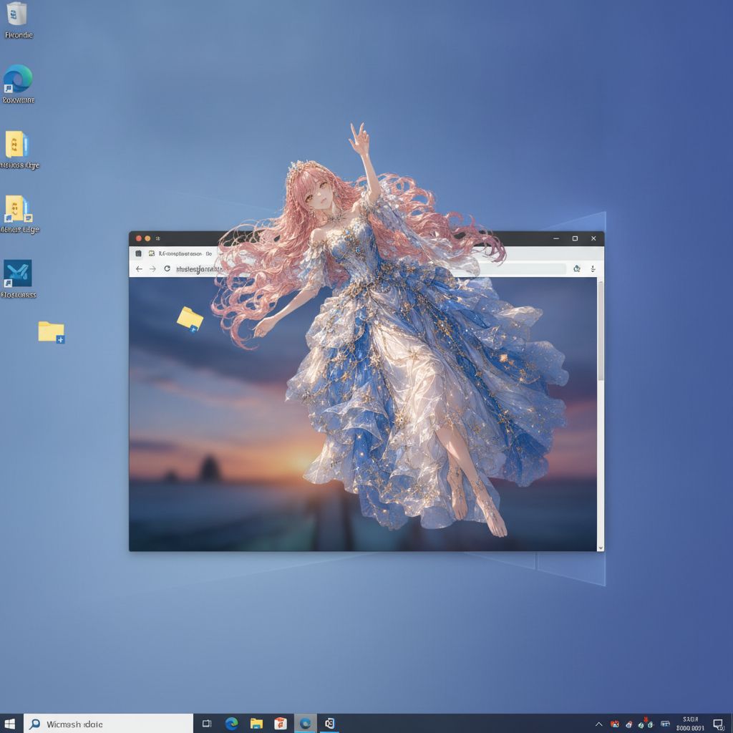Open the orange Office app on taskbar
This screenshot has width=733, height=733.
click(x=281, y=724)
